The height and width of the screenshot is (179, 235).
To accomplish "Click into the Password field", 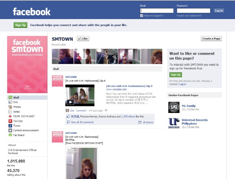I will point(194,11).
